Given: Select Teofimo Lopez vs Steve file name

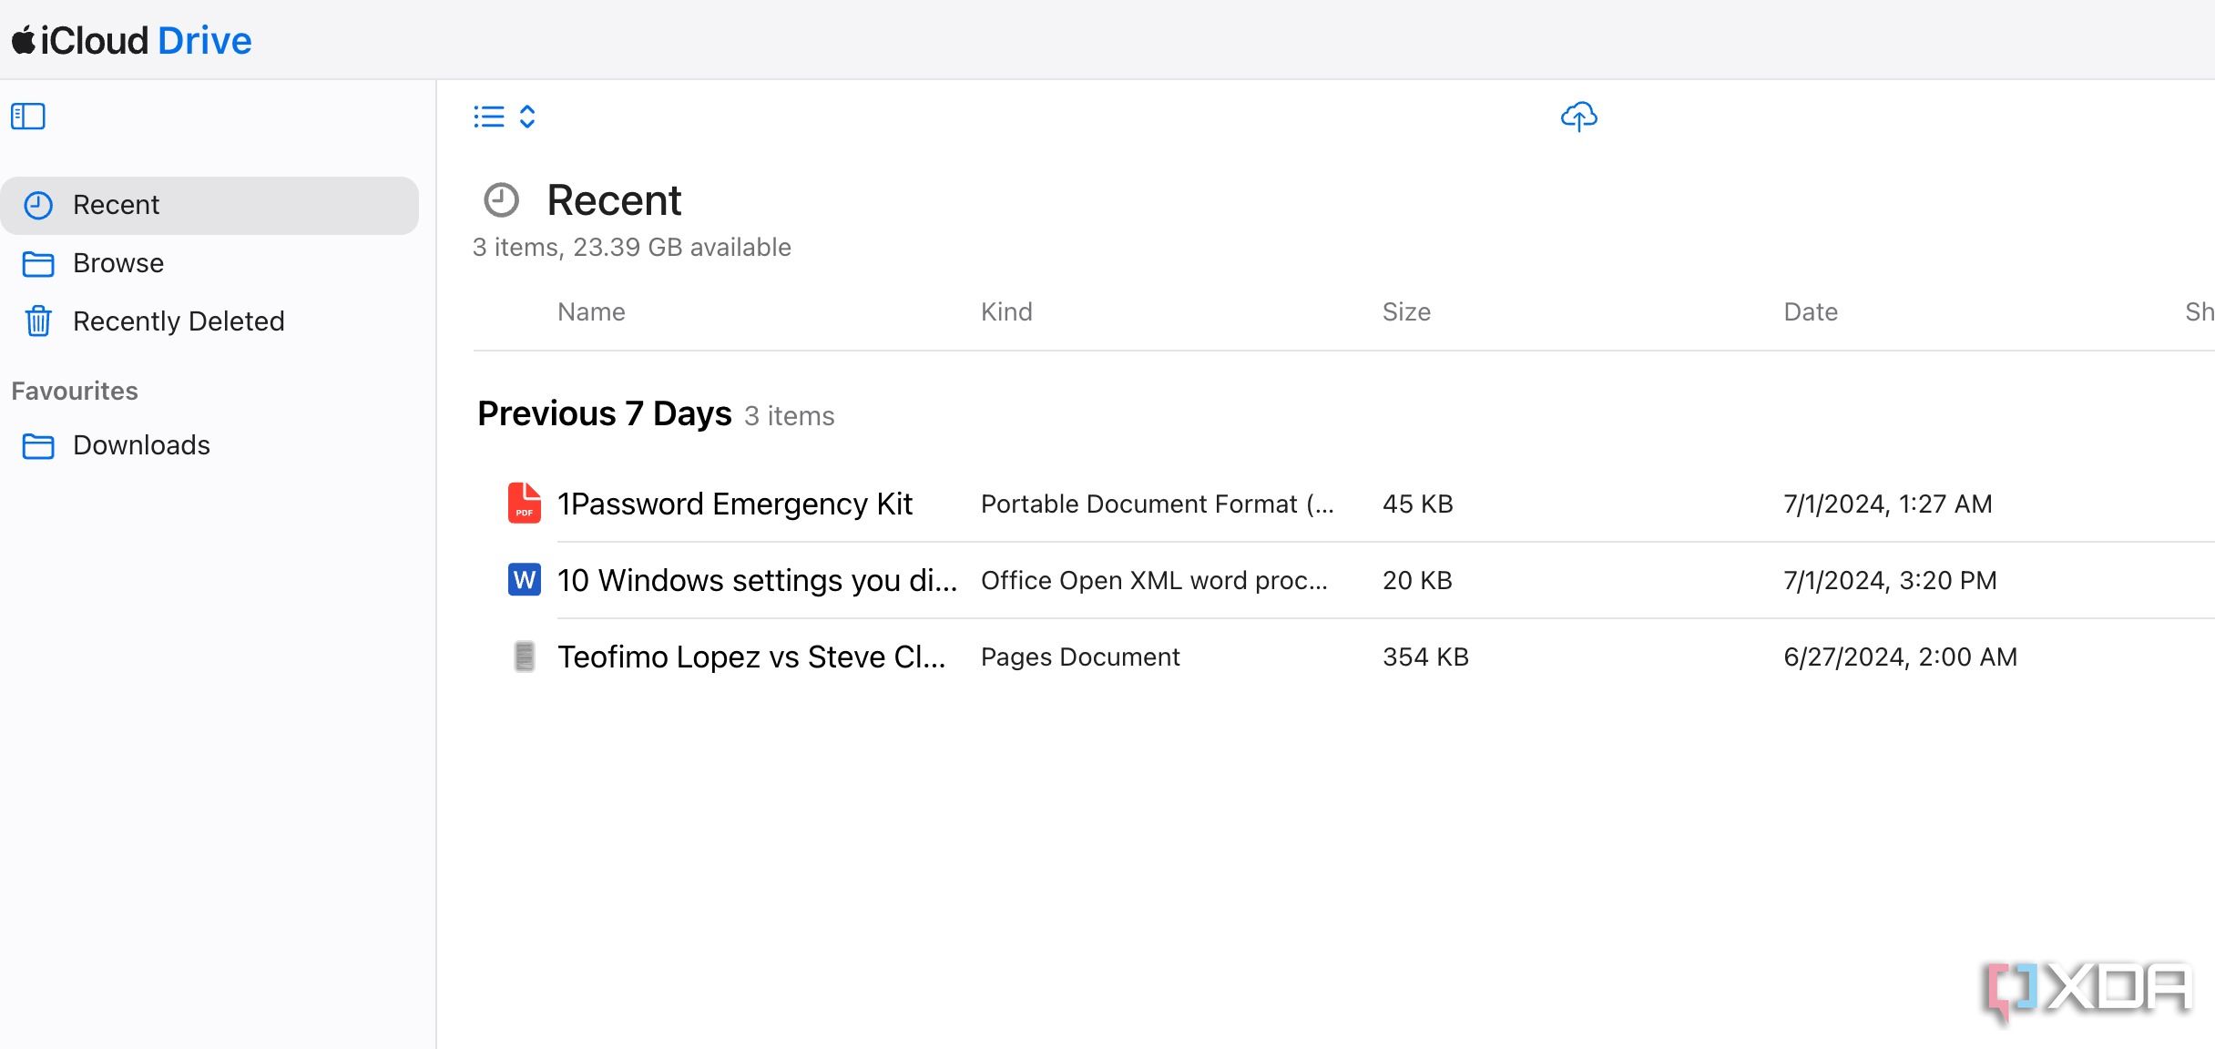Looking at the screenshot, I should 751,657.
